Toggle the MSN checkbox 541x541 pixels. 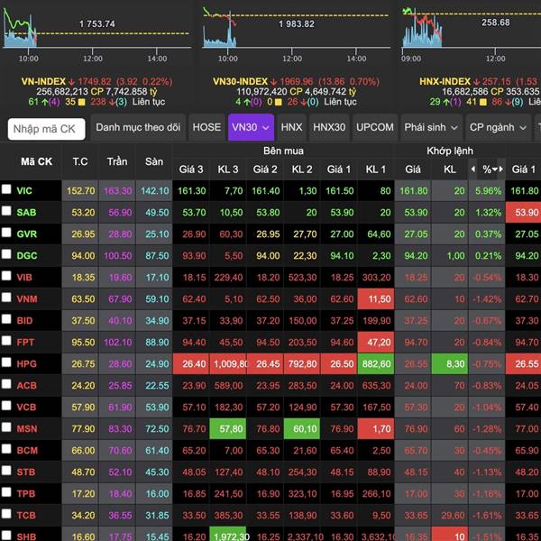pyautogui.click(x=6, y=427)
